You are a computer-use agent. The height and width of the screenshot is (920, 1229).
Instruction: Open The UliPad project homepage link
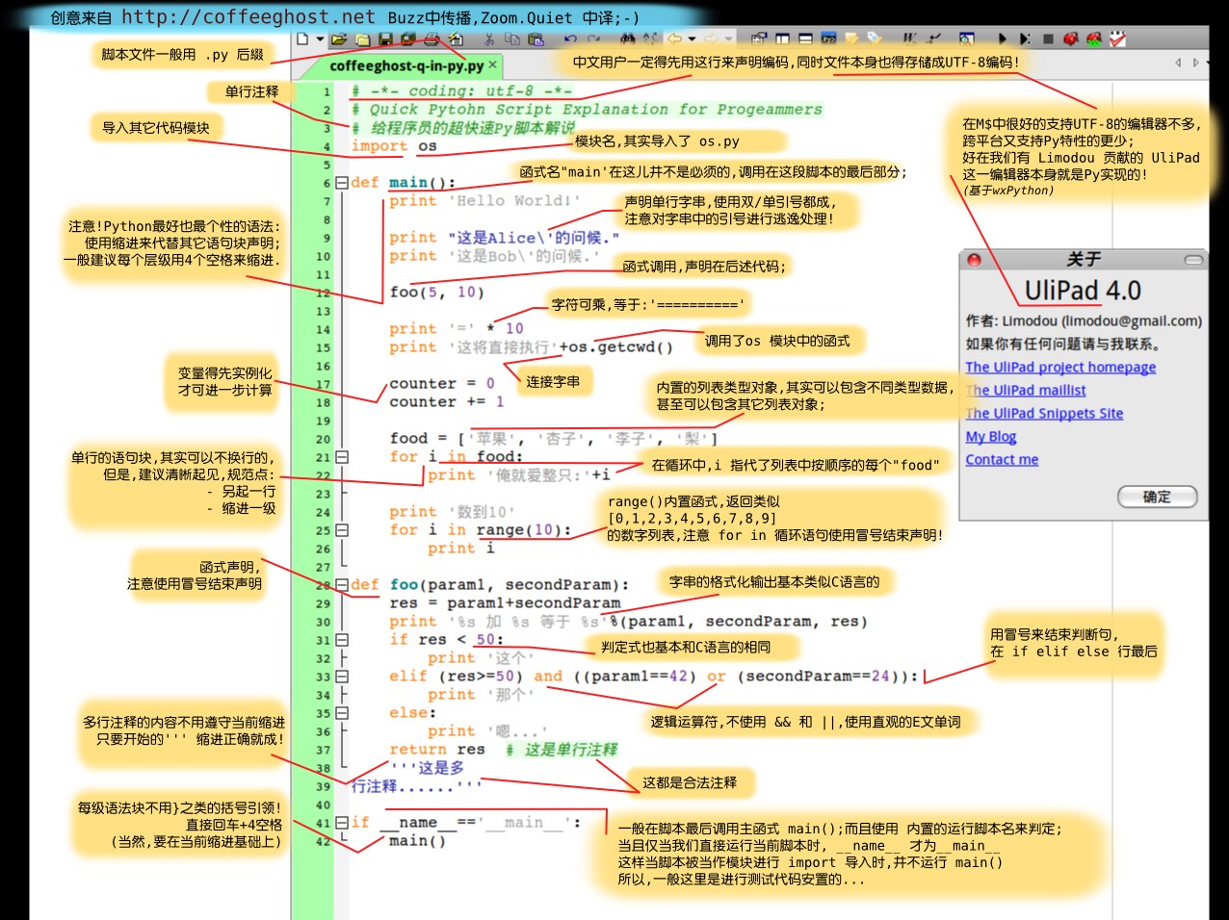(1059, 367)
